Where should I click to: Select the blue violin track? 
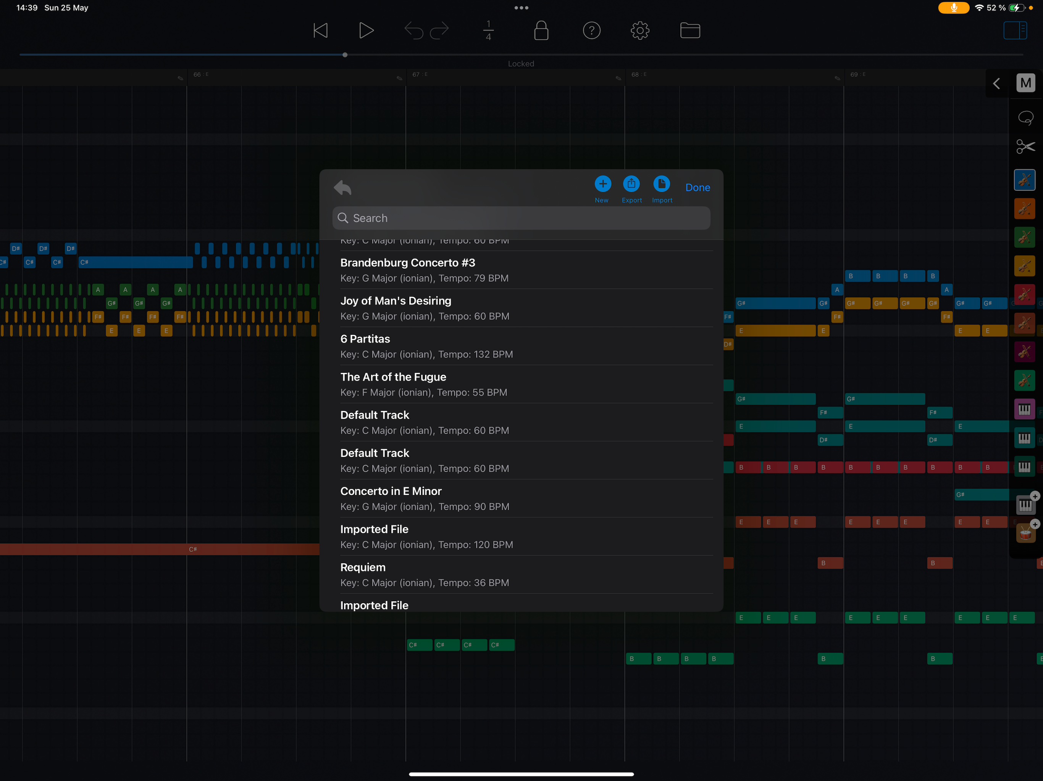click(x=1024, y=180)
